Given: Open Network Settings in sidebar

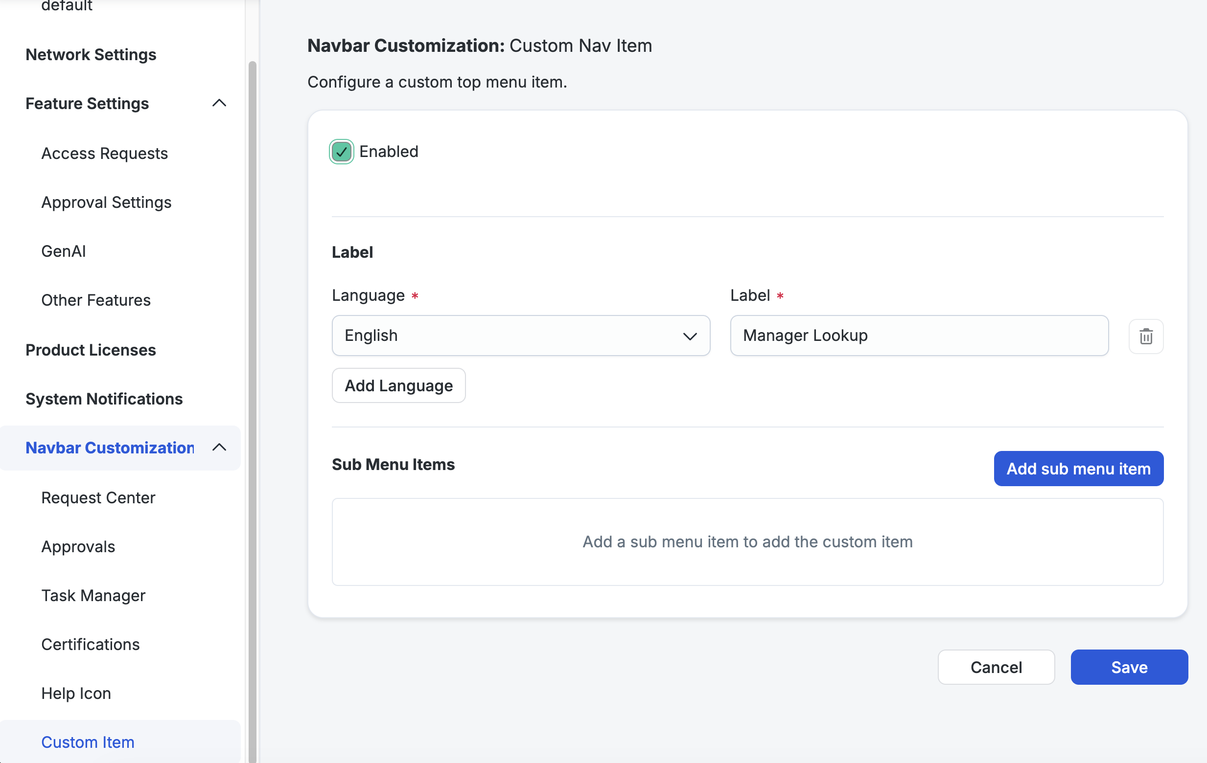Looking at the screenshot, I should (91, 55).
